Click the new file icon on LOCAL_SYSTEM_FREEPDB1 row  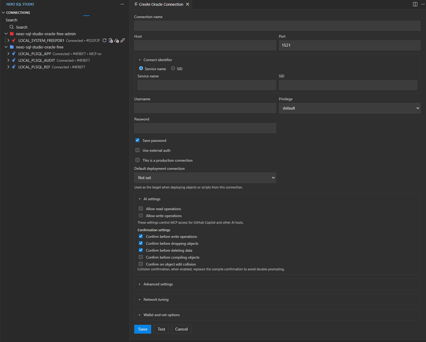pos(111,40)
